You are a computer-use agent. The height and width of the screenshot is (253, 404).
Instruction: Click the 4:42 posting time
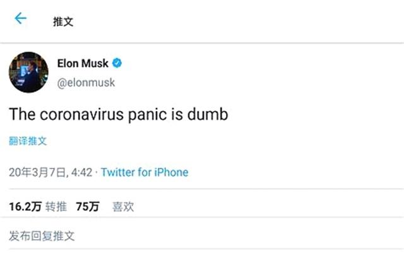pyautogui.click(x=81, y=172)
